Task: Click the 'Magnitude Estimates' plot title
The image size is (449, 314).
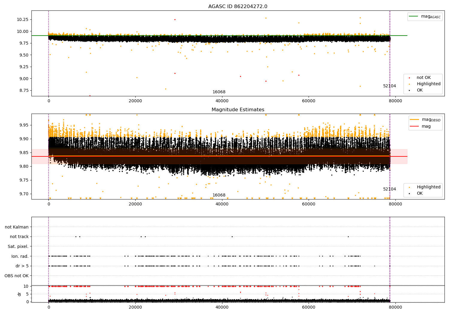Action: [x=238, y=110]
